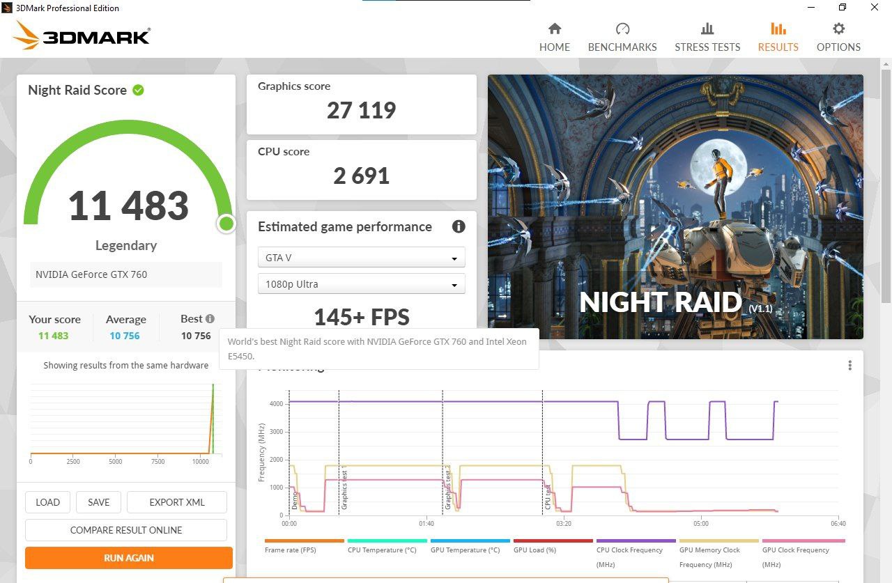Image resolution: width=892 pixels, height=583 pixels.
Task: Click the "(V1.1)" version label
Action: pos(760,308)
